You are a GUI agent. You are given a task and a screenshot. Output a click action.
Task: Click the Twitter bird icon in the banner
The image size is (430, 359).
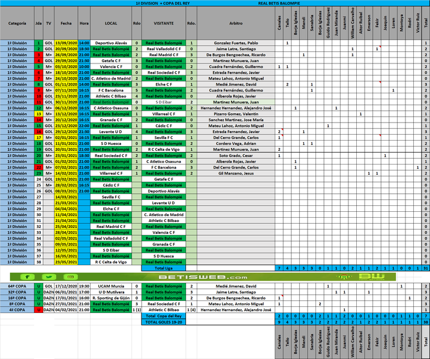[x=49, y=277]
